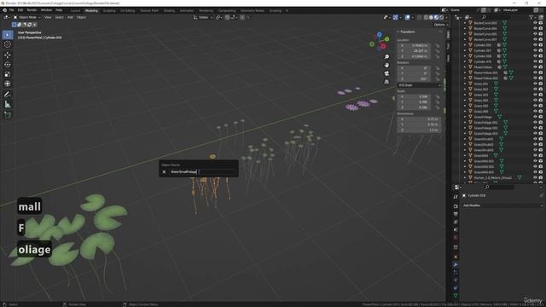Image resolution: width=546 pixels, height=307 pixels.
Task: Click the Location X value field
Action: tap(414, 45)
